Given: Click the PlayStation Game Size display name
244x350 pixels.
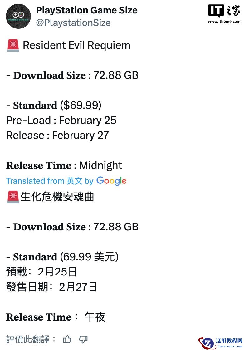Looking at the screenshot, I should [x=87, y=10].
